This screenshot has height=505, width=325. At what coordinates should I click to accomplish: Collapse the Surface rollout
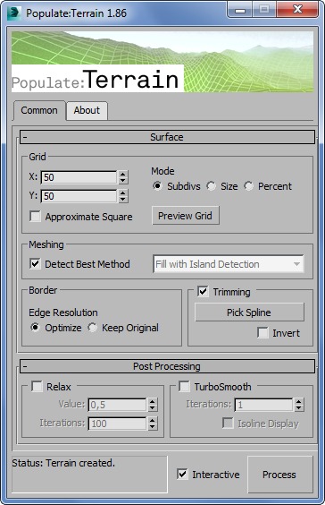(x=167, y=137)
